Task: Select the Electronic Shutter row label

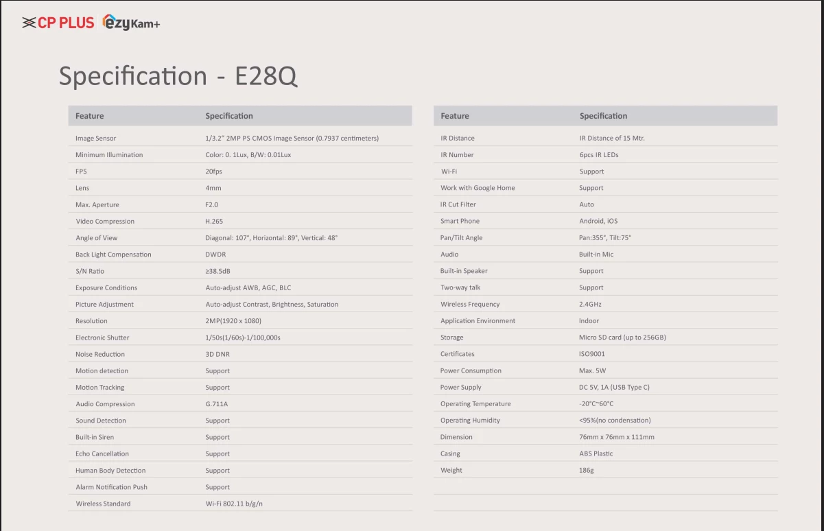Action: coord(102,338)
